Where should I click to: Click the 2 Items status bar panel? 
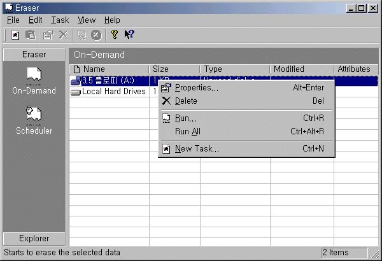point(344,253)
